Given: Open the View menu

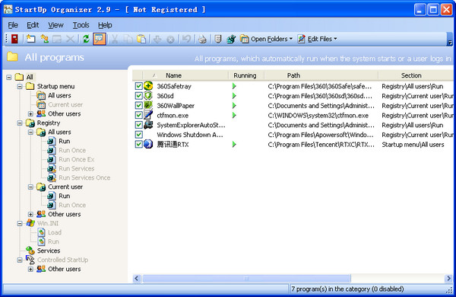Looking at the screenshot, I should pos(55,25).
